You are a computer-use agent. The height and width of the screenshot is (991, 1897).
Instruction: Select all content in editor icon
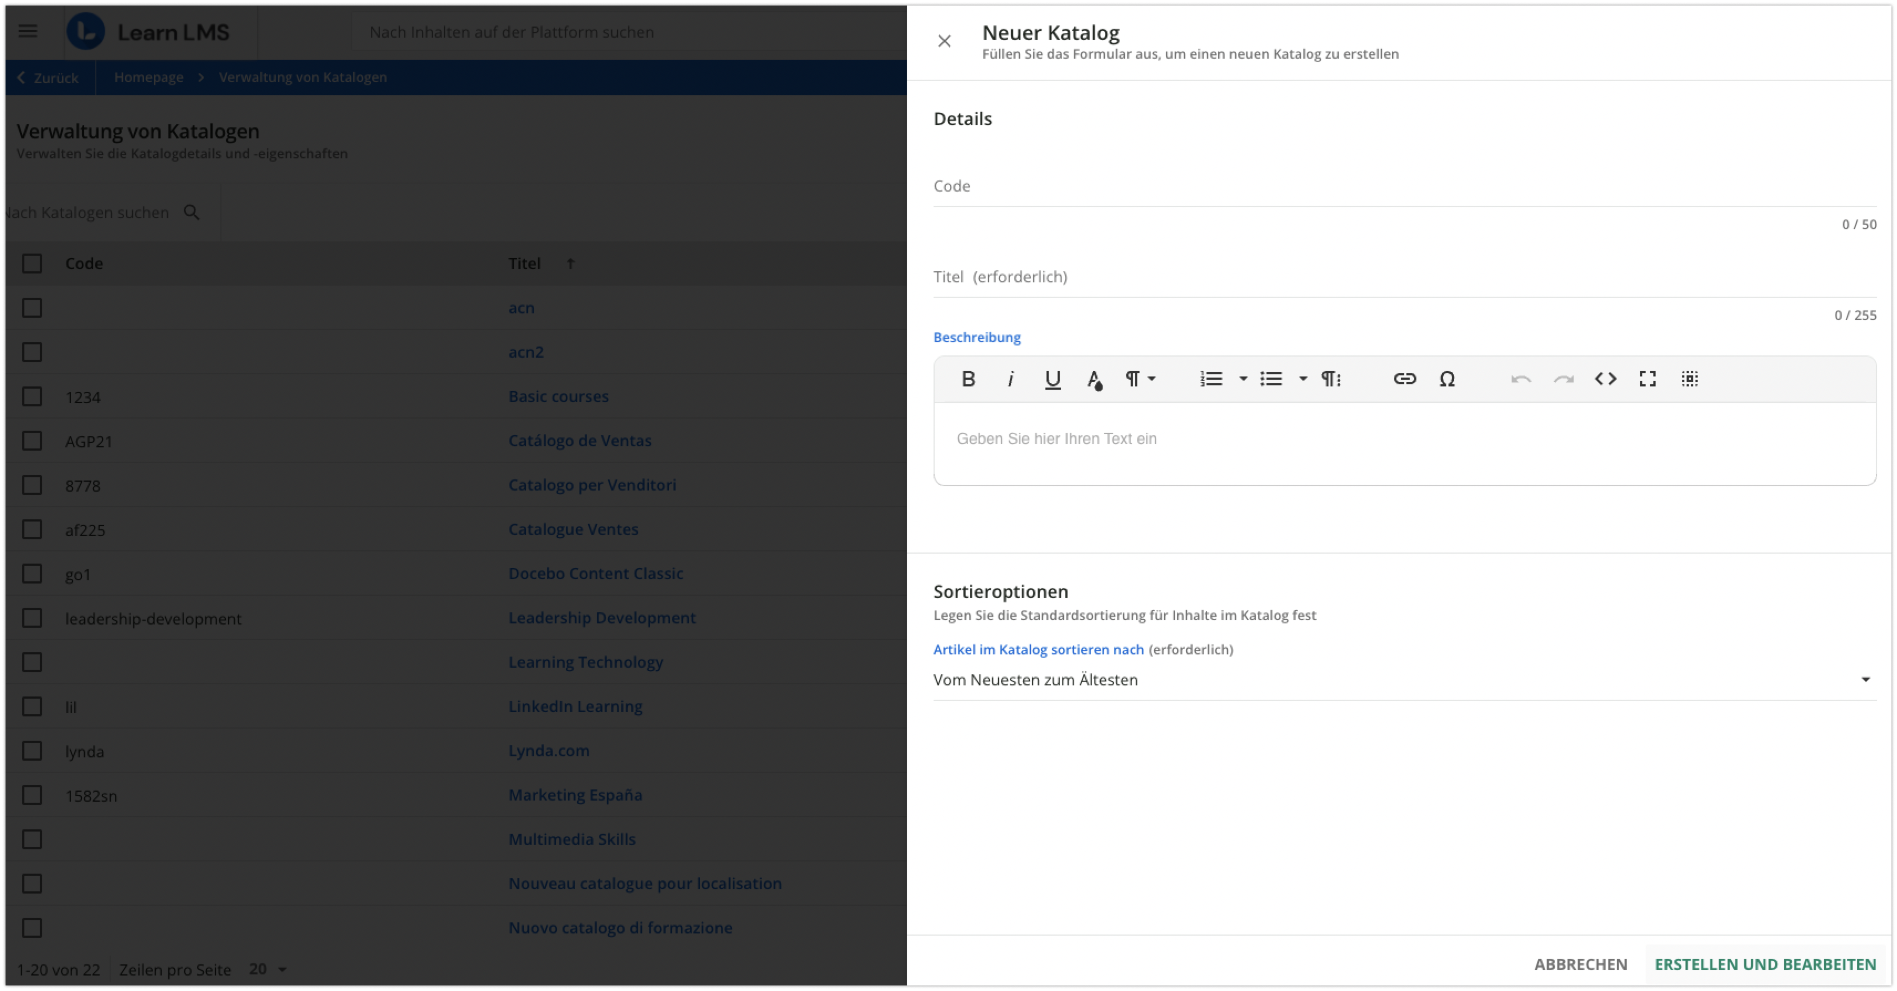1689,379
